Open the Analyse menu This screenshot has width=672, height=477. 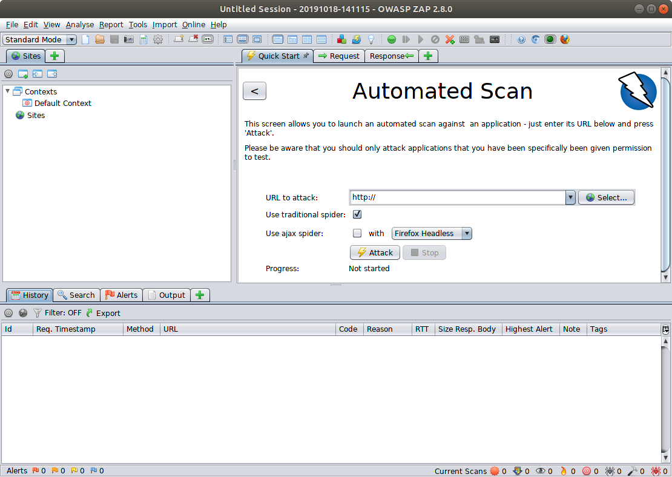point(80,25)
